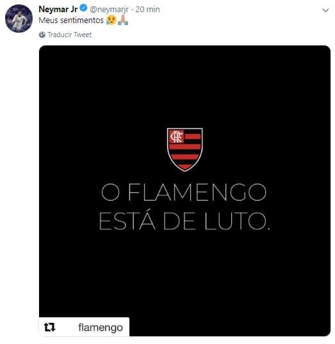Open the black mourning image
This screenshot has width=335, height=344.
click(x=184, y=191)
